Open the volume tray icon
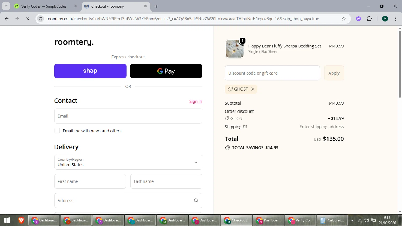 366,220
